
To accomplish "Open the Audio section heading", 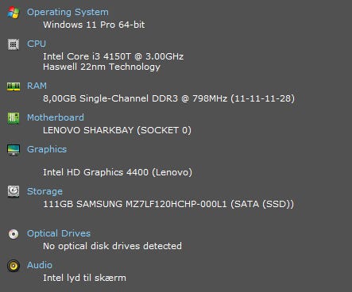I will 40,265.
